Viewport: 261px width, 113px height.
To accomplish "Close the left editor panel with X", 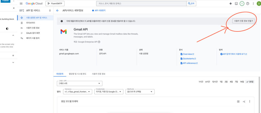I will 14,8.
